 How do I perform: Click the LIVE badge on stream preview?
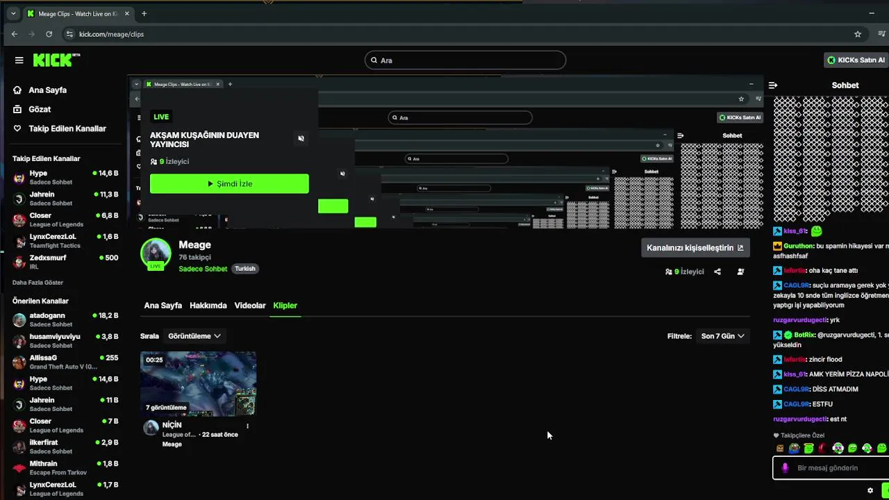click(x=161, y=117)
